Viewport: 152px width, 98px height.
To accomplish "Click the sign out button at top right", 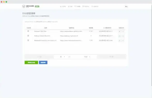I will pyautogui.click(x=126, y=6).
